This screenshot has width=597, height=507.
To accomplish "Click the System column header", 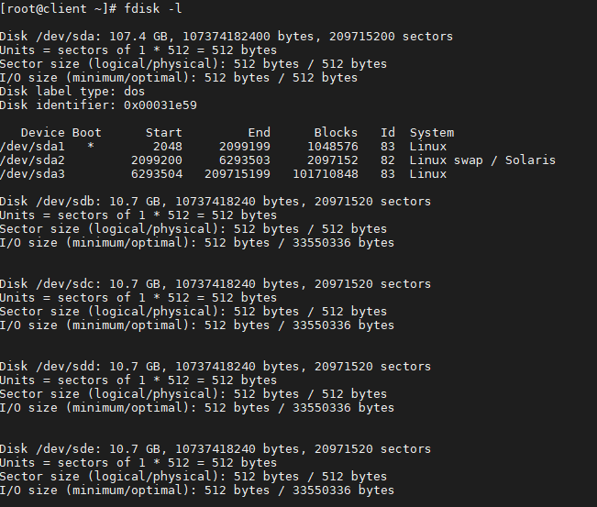I will click(432, 133).
